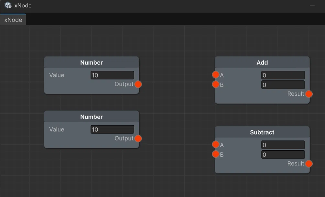Select the upper Number node by its header

[x=92, y=63]
